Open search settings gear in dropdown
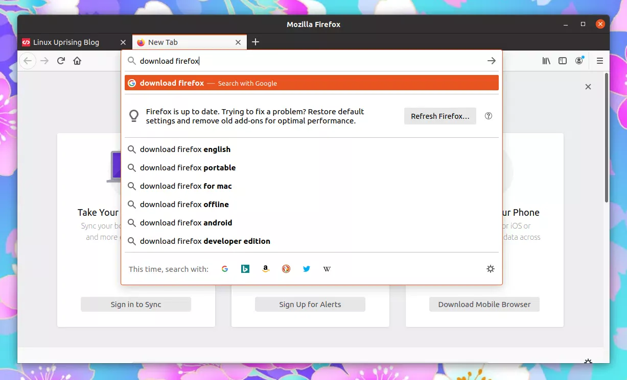 (491, 269)
